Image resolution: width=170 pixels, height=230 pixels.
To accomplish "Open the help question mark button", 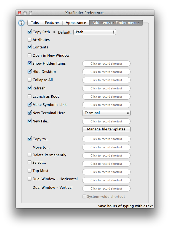I will click(x=21, y=23).
